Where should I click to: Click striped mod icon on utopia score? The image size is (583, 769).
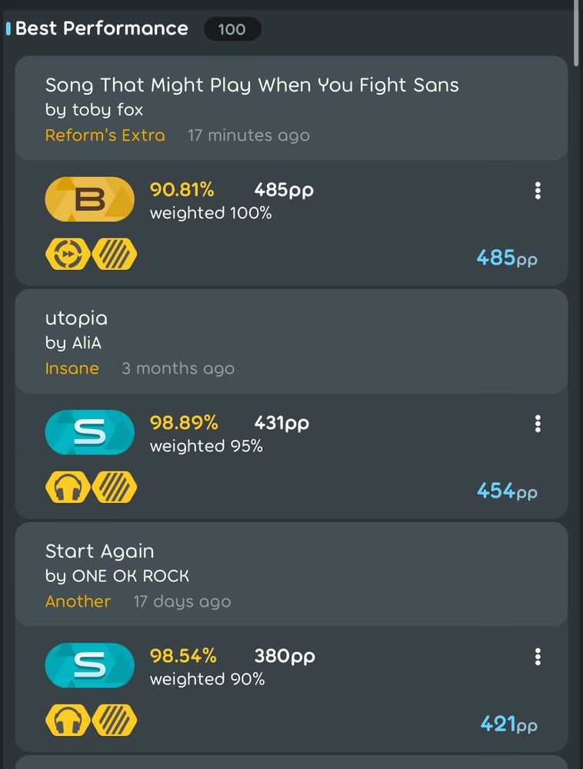[x=115, y=487]
